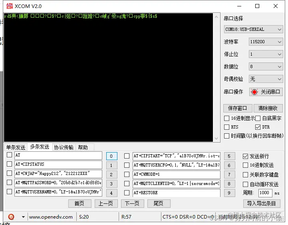Image resolution: width=288 pixels, height=225 pixels.
Task: Open the 115200 baud rate dropdown
Action: [266, 42]
